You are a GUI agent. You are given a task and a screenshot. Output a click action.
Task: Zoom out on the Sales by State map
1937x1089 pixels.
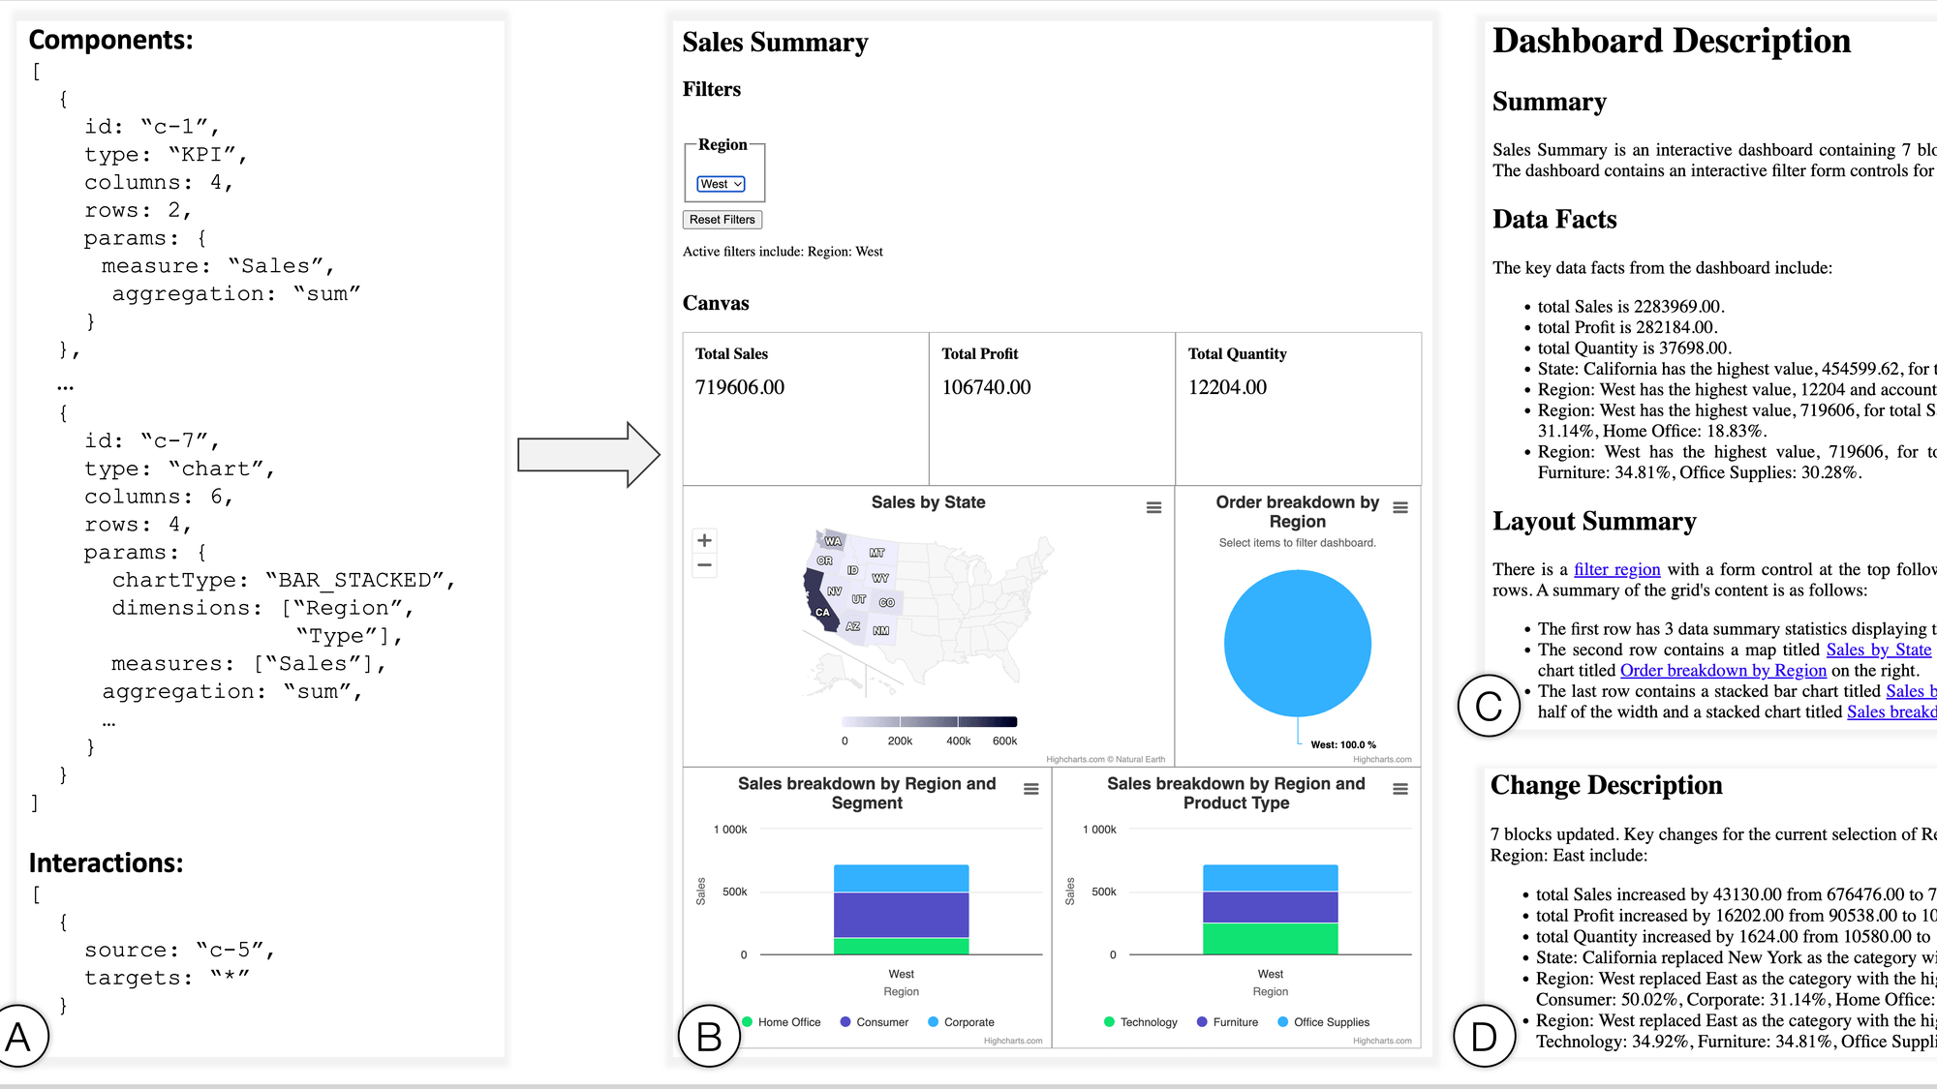703,565
